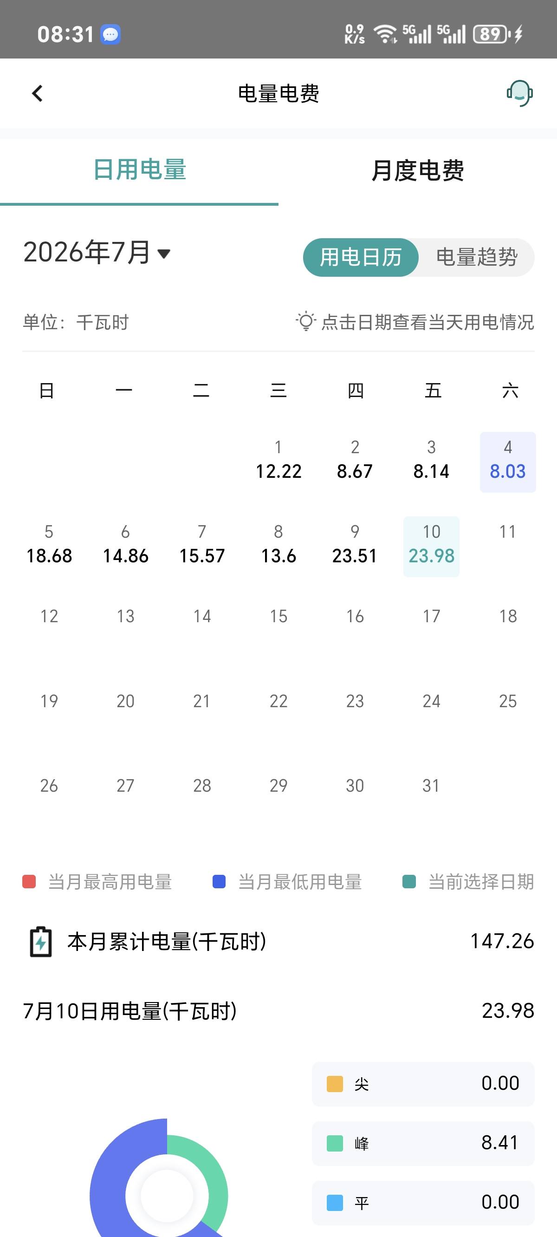Tap date 11 in calendar
This screenshot has height=1237, width=557.
point(508,532)
